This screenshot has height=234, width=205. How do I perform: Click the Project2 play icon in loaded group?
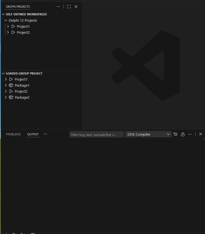(11, 91)
